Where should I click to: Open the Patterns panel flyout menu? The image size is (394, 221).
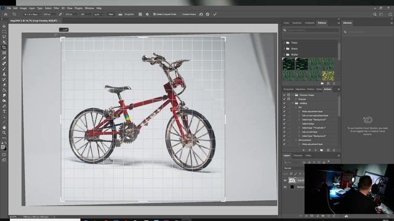point(339,23)
